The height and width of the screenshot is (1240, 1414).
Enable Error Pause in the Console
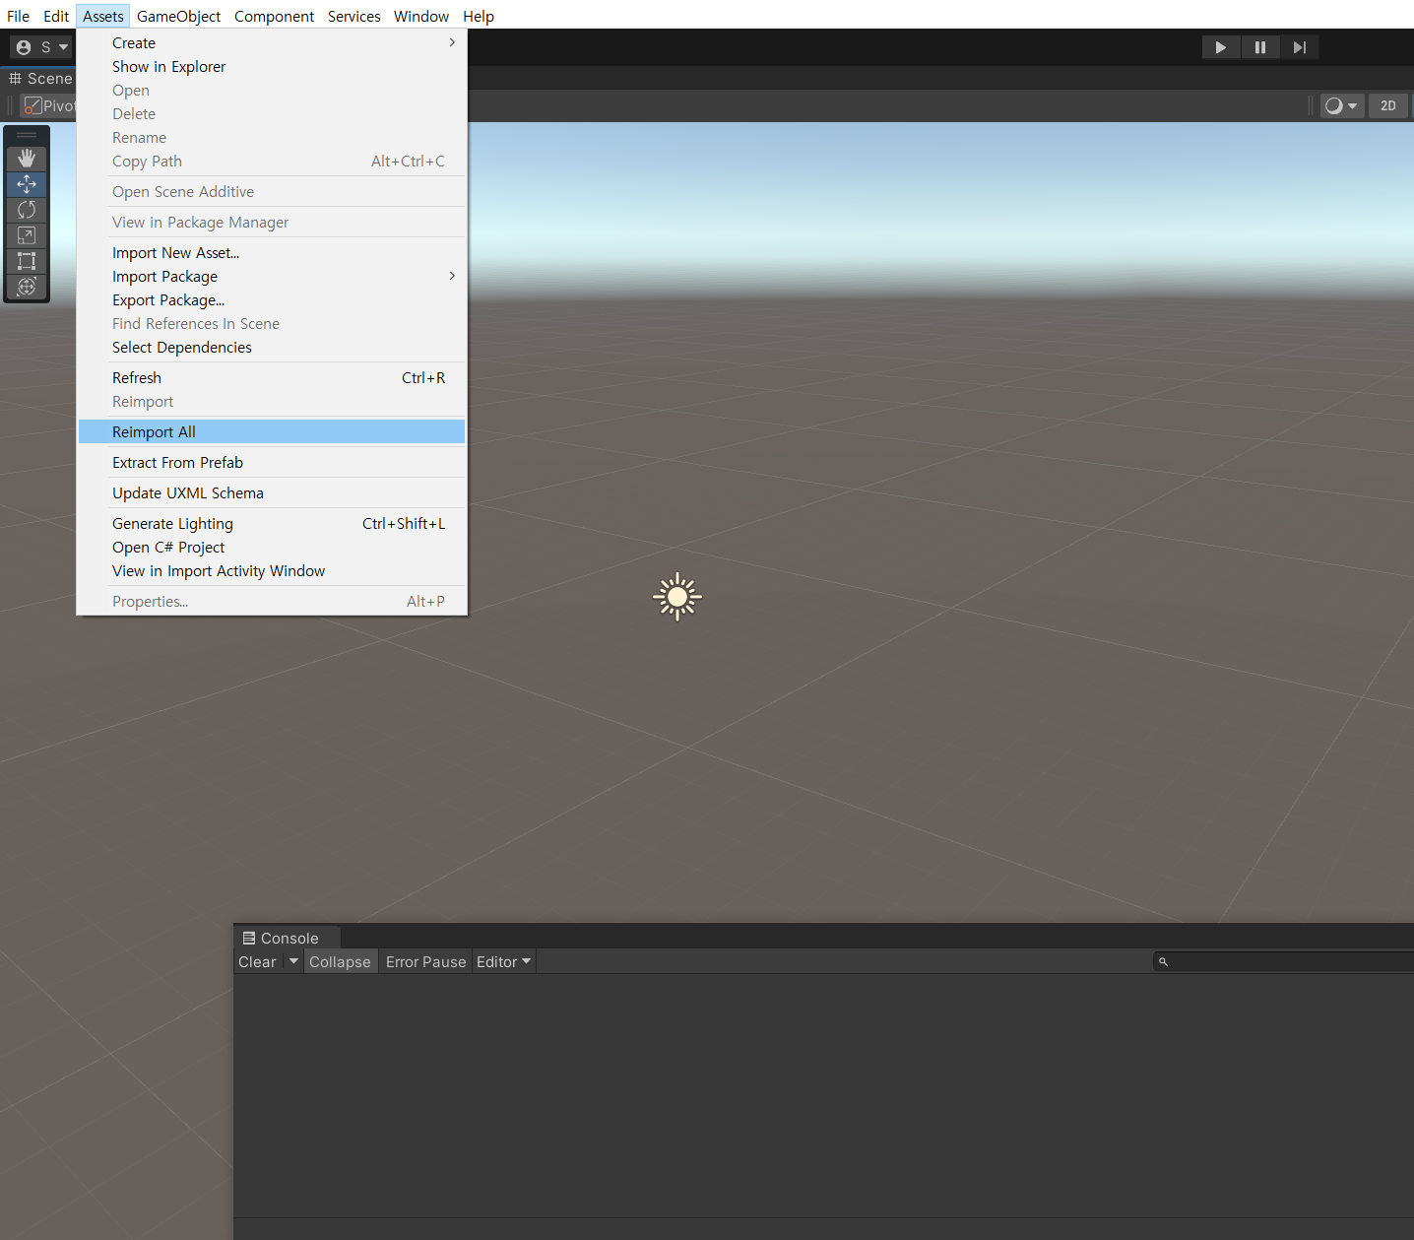coord(425,961)
